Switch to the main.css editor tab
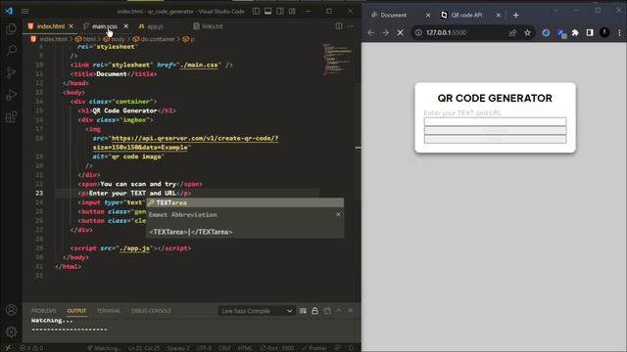 pyautogui.click(x=105, y=26)
